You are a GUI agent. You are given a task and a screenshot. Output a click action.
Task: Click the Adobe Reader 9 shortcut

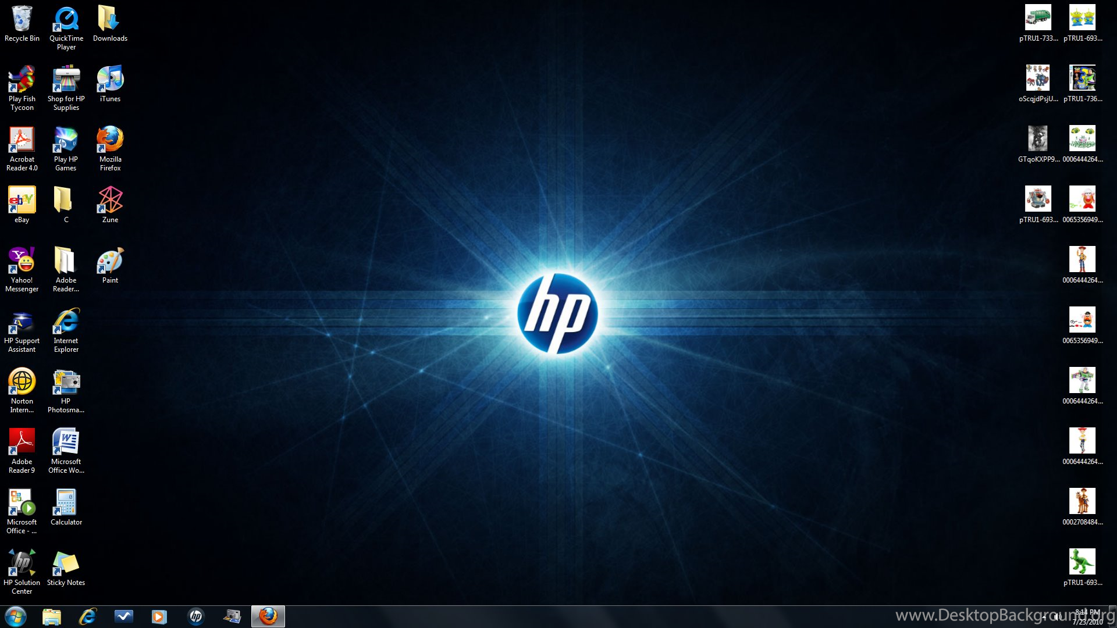[x=22, y=451]
